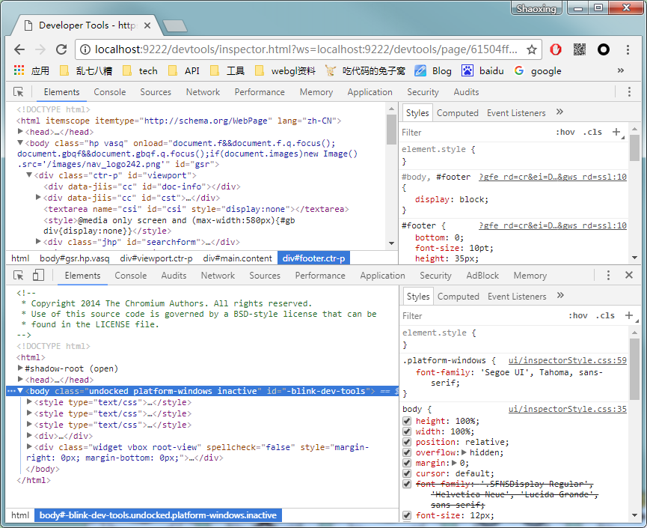Open AdBlock tab in lower DevTools
647x528 pixels.
click(482, 275)
